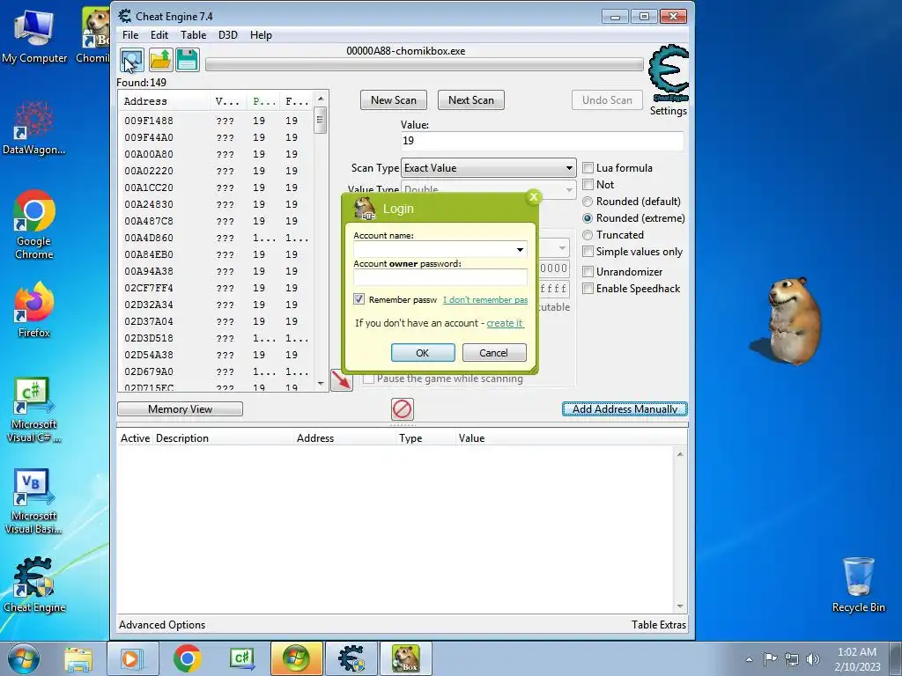This screenshot has height=676, width=902.
Task: Click the save floppy disk icon
Action: click(x=188, y=61)
